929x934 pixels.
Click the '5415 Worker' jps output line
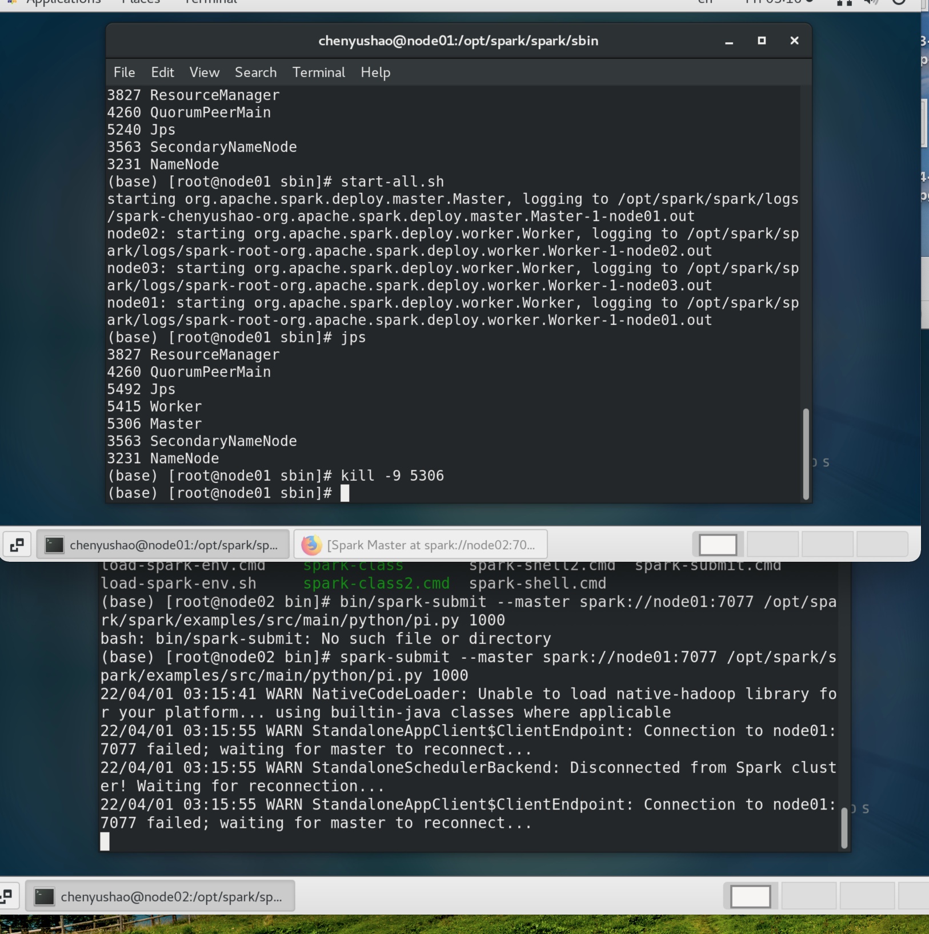(x=154, y=406)
